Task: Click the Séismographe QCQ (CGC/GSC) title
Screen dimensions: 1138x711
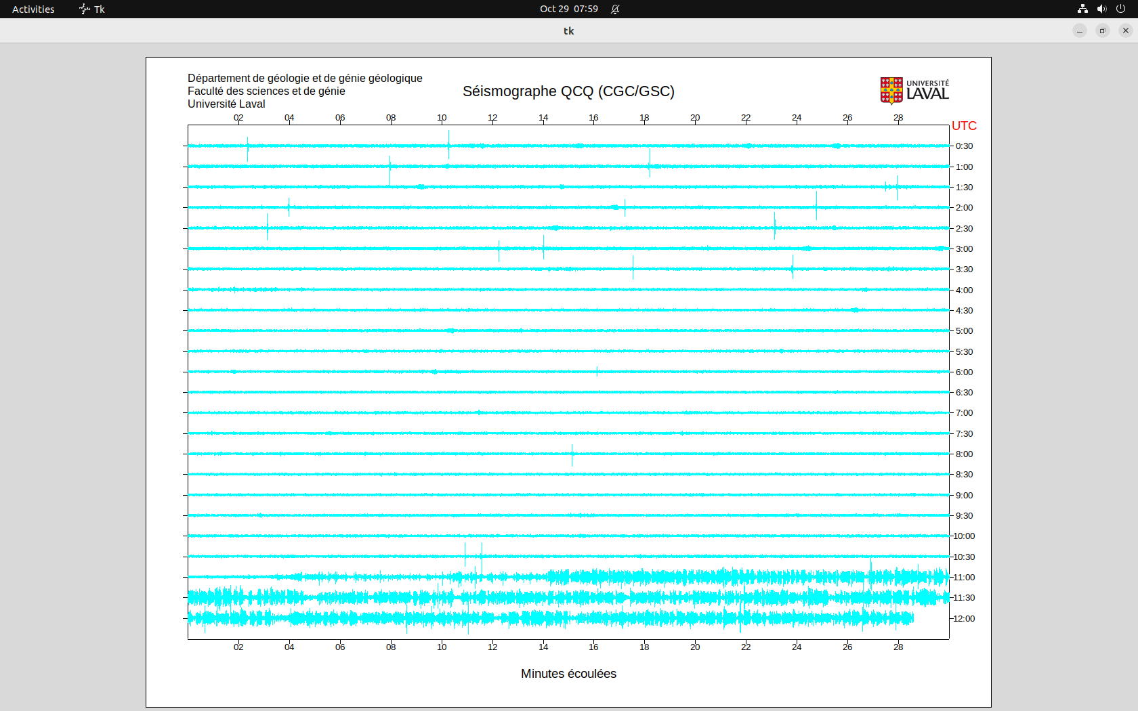Action: click(x=568, y=91)
